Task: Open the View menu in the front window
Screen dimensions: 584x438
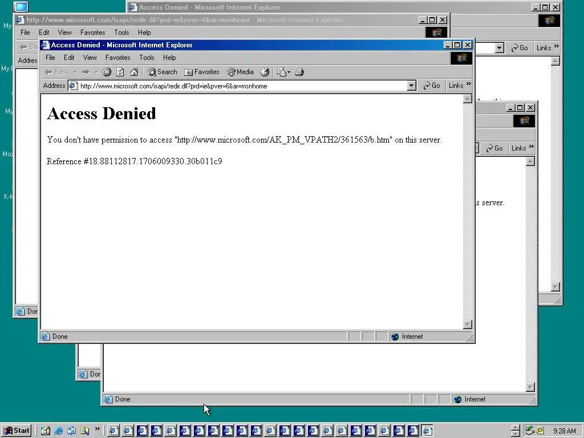Action: tap(90, 58)
